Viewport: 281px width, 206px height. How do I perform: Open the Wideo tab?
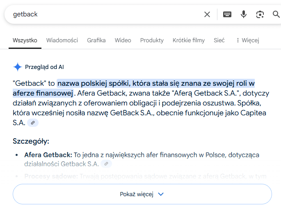[x=123, y=40]
